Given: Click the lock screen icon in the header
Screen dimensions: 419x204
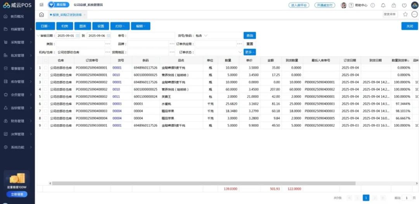Looking at the screenshot, I should click(394, 5).
